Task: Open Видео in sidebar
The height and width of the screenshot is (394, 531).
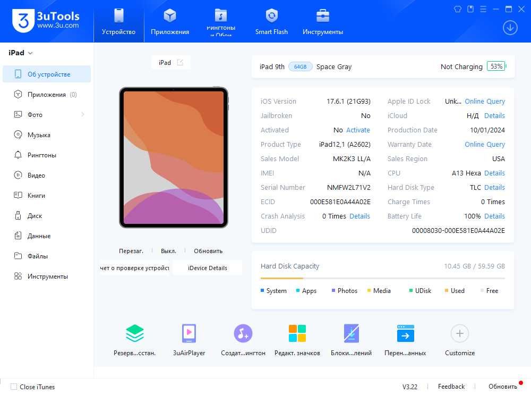Action: coord(47,175)
